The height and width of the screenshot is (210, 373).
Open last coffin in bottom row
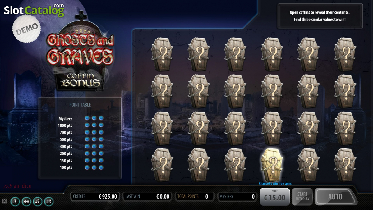pos(345,165)
